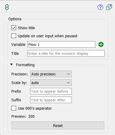Uncheck the Show title checkbox
Image resolution: width=115 pixels, height=135 pixels.
(14, 28)
